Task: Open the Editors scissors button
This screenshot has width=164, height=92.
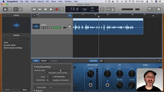Action: pos(20,9)
